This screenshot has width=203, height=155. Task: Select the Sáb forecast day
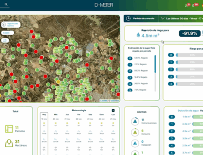click(x=90, y=115)
